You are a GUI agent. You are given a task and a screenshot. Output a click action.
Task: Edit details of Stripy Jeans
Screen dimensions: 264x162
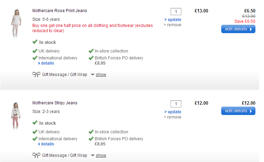click(x=238, y=111)
